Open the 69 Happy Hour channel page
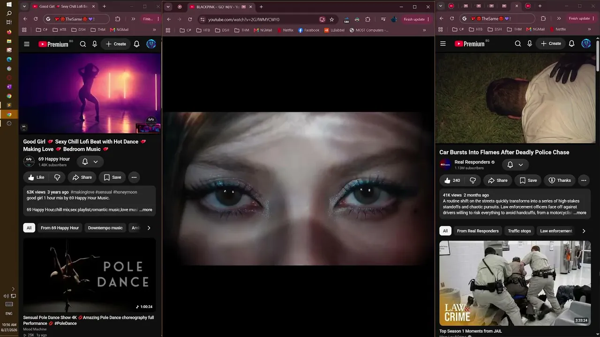 [54, 159]
